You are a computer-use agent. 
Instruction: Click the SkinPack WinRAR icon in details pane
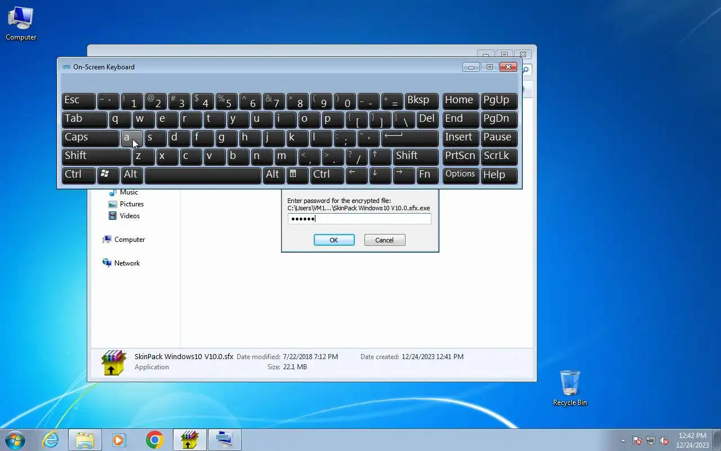pos(113,362)
